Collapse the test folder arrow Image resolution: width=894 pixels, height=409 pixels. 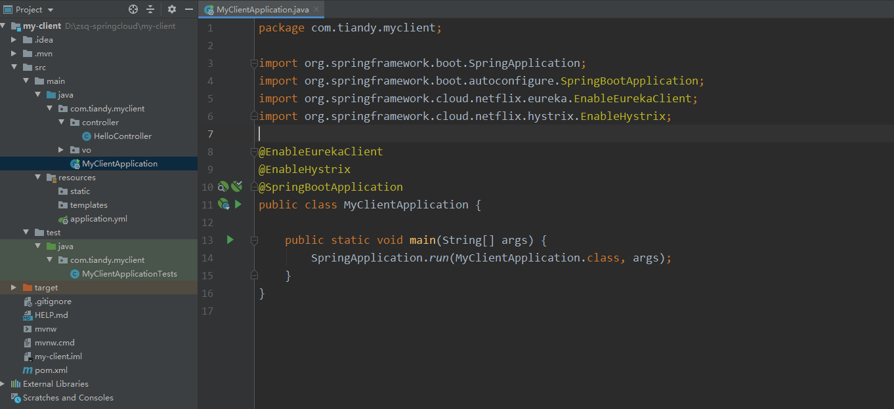[26, 233]
